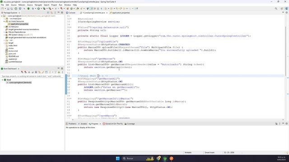
Task: Open the Run button dropdown arrow
Action: [x=41, y=9]
